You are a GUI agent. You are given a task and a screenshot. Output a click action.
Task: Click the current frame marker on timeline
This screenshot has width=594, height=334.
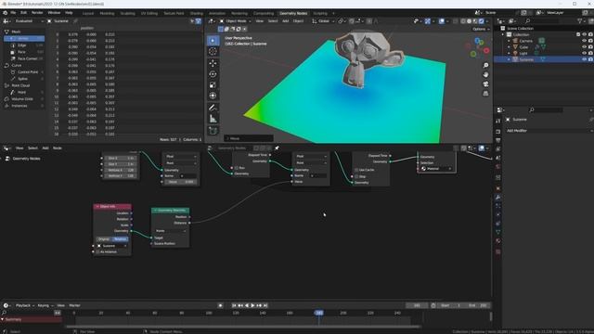[319, 313]
